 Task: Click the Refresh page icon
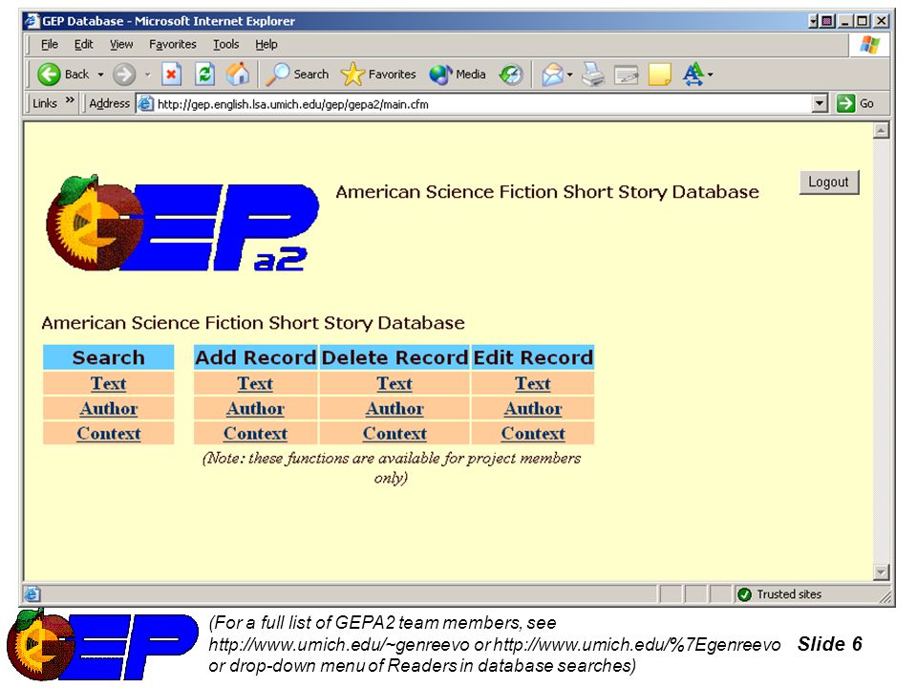pos(204,75)
